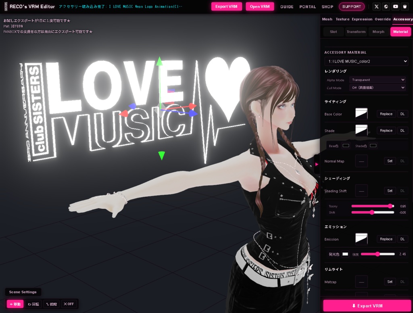Image resolution: width=413 pixels, height=313 pixels.
Task: Open the Shade色 color swatch
Action: [373, 146]
